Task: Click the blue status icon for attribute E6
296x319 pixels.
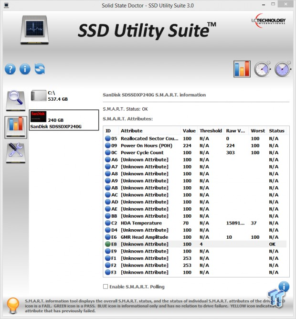Action: click(107, 237)
